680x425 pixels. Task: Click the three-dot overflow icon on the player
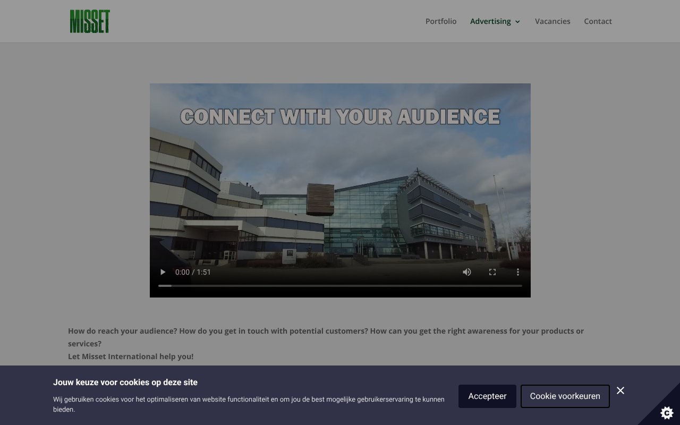517,271
